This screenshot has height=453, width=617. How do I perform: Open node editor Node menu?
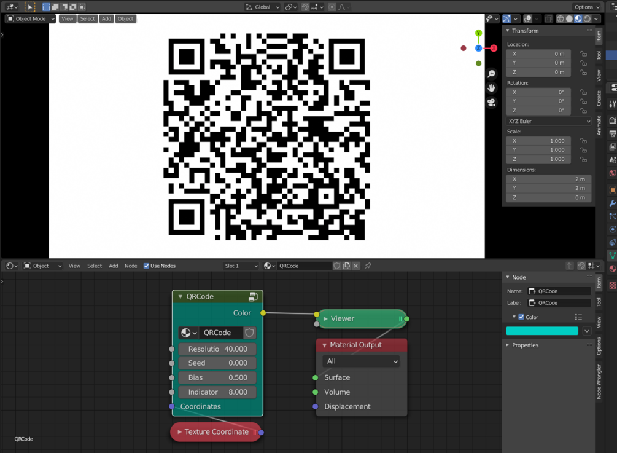click(131, 266)
